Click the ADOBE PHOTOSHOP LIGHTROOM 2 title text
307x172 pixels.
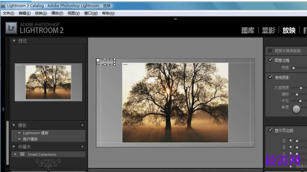click(42, 28)
